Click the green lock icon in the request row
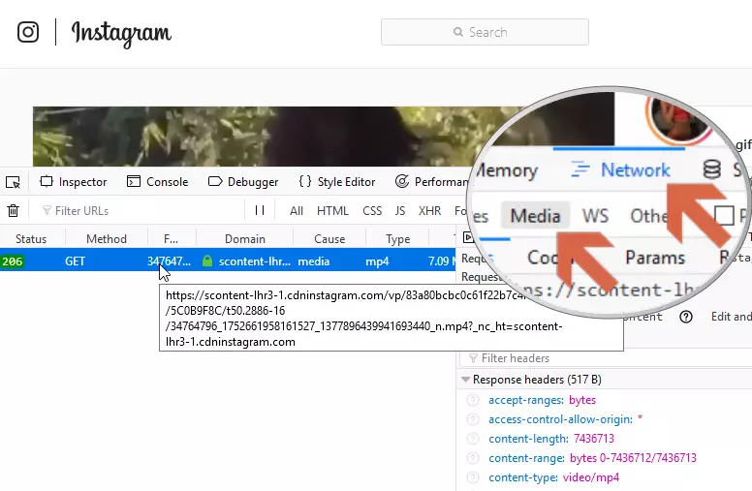This screenshot has width=752, height=491. coord(206,261)
